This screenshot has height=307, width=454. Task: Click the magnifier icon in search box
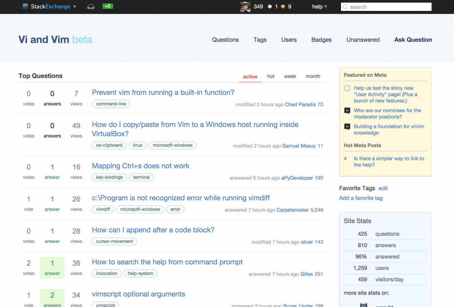click(345, 7)
